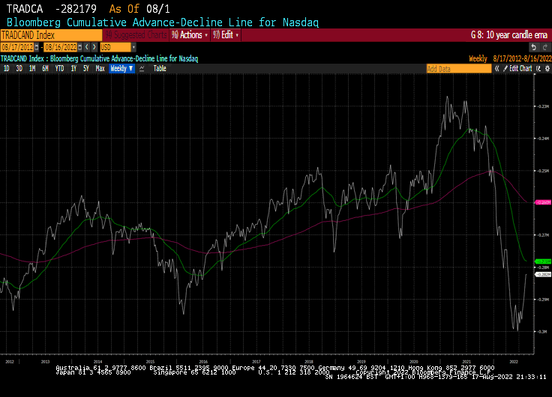Click the chart title 'G 8: 10 year candle ema'
The image size is (552, 397).
pyautogui.click(x=509, y=34)
